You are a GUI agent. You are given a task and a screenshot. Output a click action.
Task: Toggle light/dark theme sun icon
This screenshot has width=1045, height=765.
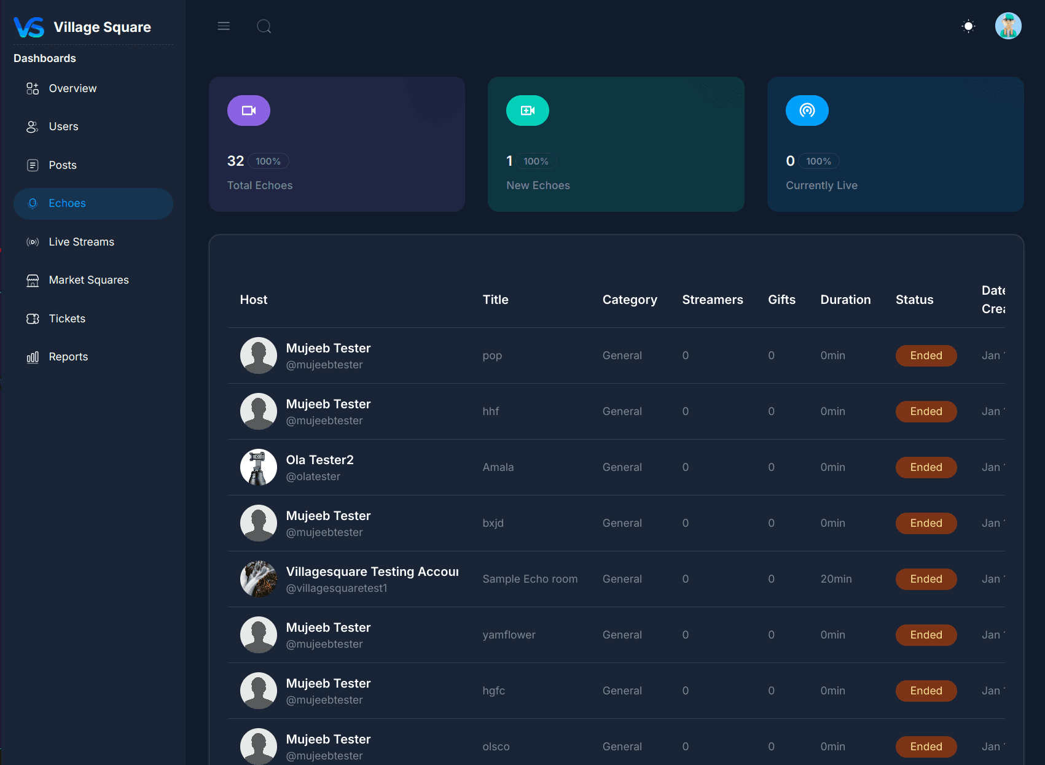(968, 26)
